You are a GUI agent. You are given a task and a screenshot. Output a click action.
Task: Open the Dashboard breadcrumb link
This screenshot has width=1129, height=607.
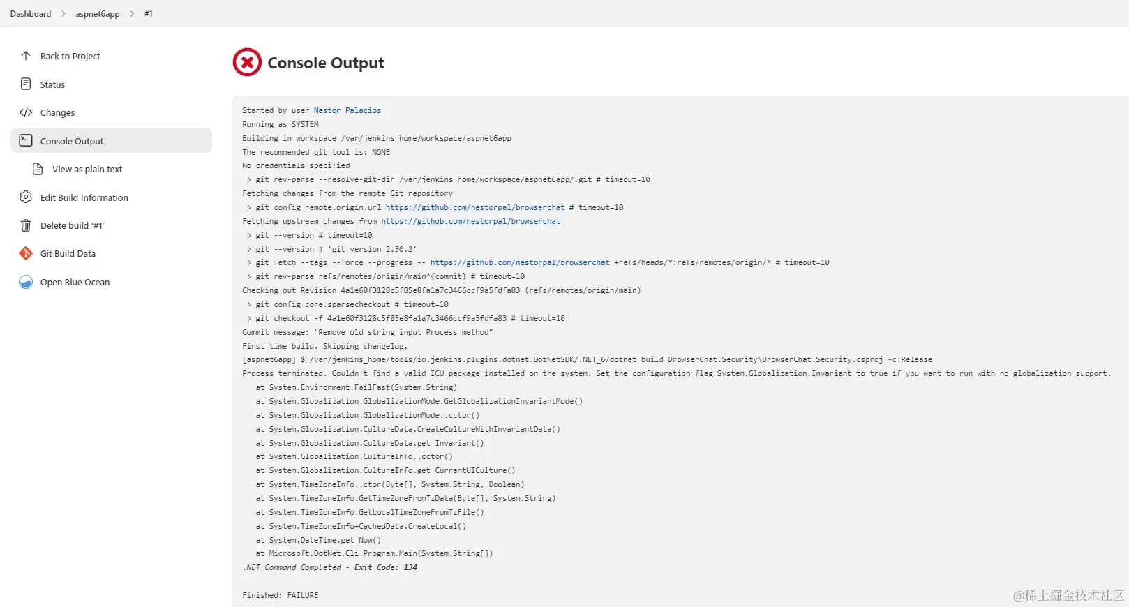(x=31, y=14)
